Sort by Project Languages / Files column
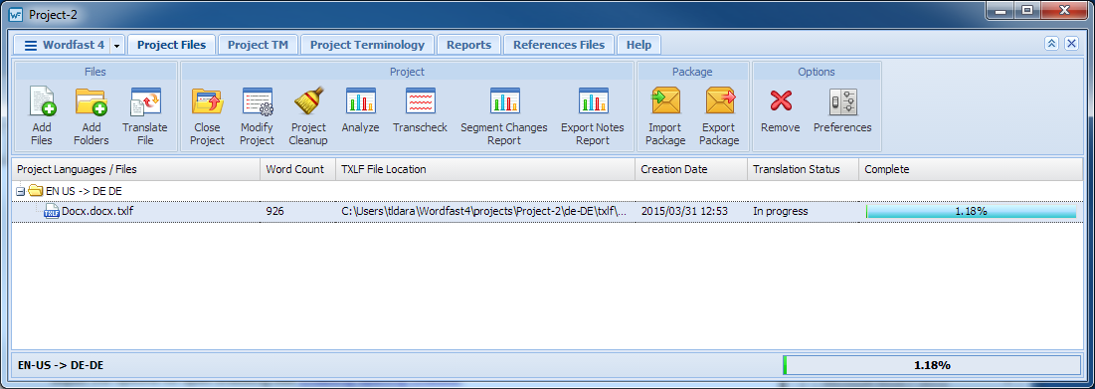1095x389 pixels. point(136,169)
